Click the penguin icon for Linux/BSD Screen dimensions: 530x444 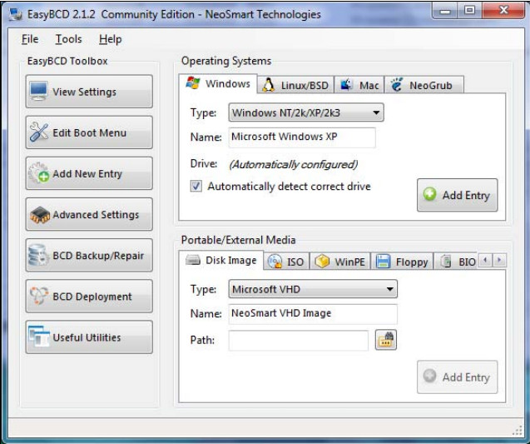click(269, 85)
